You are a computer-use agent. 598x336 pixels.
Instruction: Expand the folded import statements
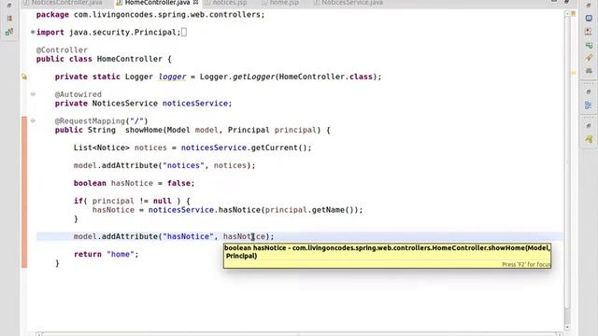(33, 33)
